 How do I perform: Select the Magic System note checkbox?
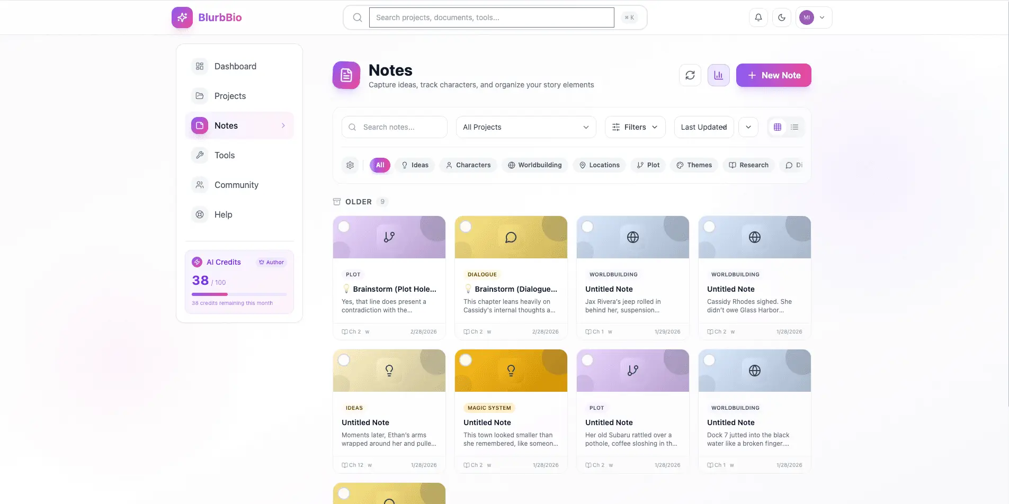pyautogui.click(x=466, y=360)
